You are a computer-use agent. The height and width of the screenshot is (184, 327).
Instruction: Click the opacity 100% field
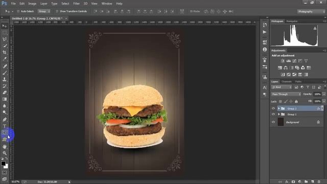(317, 94)
